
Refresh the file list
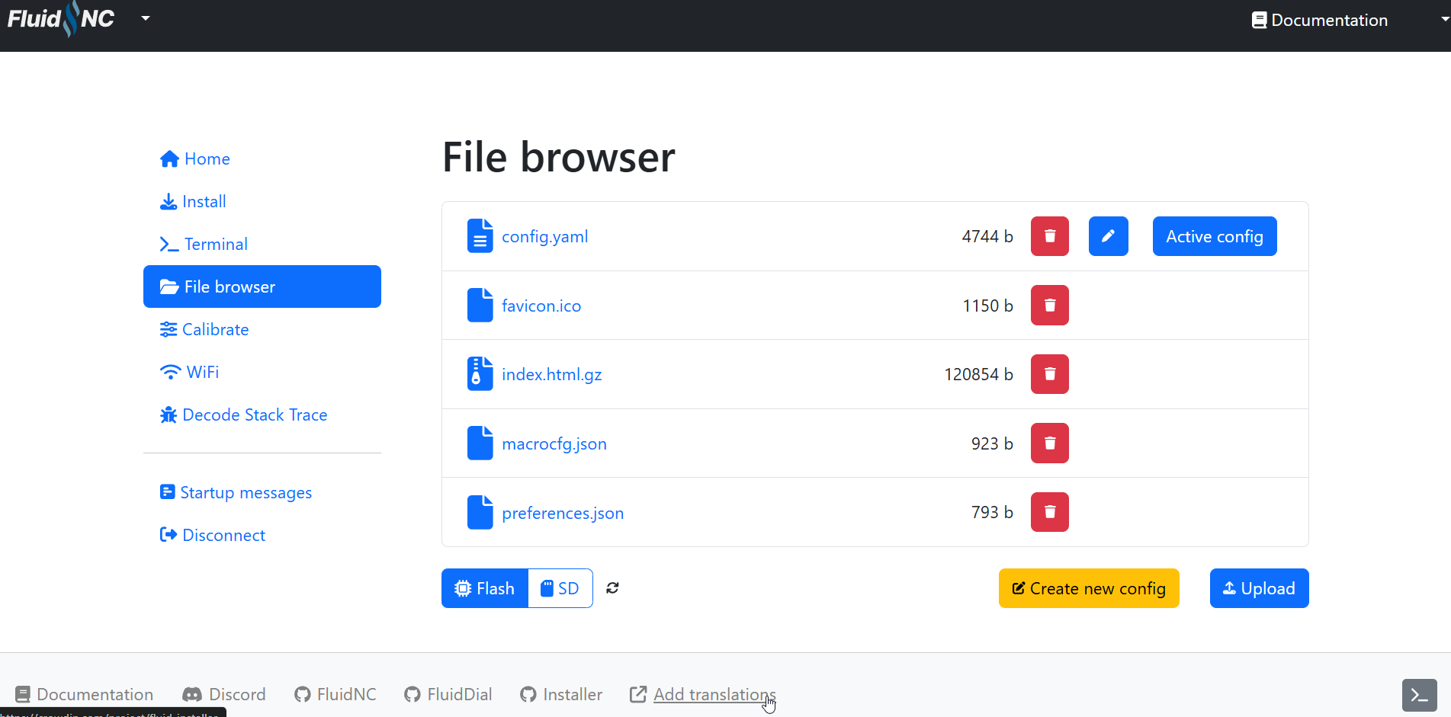pyautogui.click(x=612, y=588)
